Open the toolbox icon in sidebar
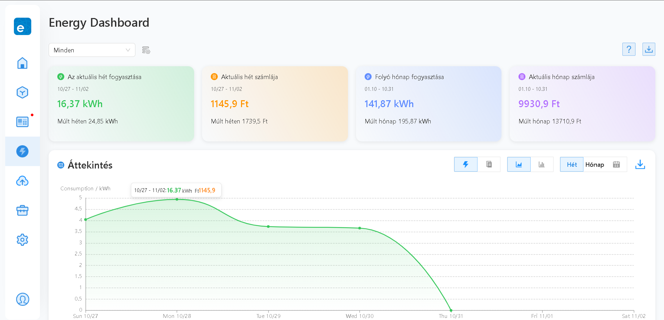Viewport: 664px width, 320px height. (23, 210)
